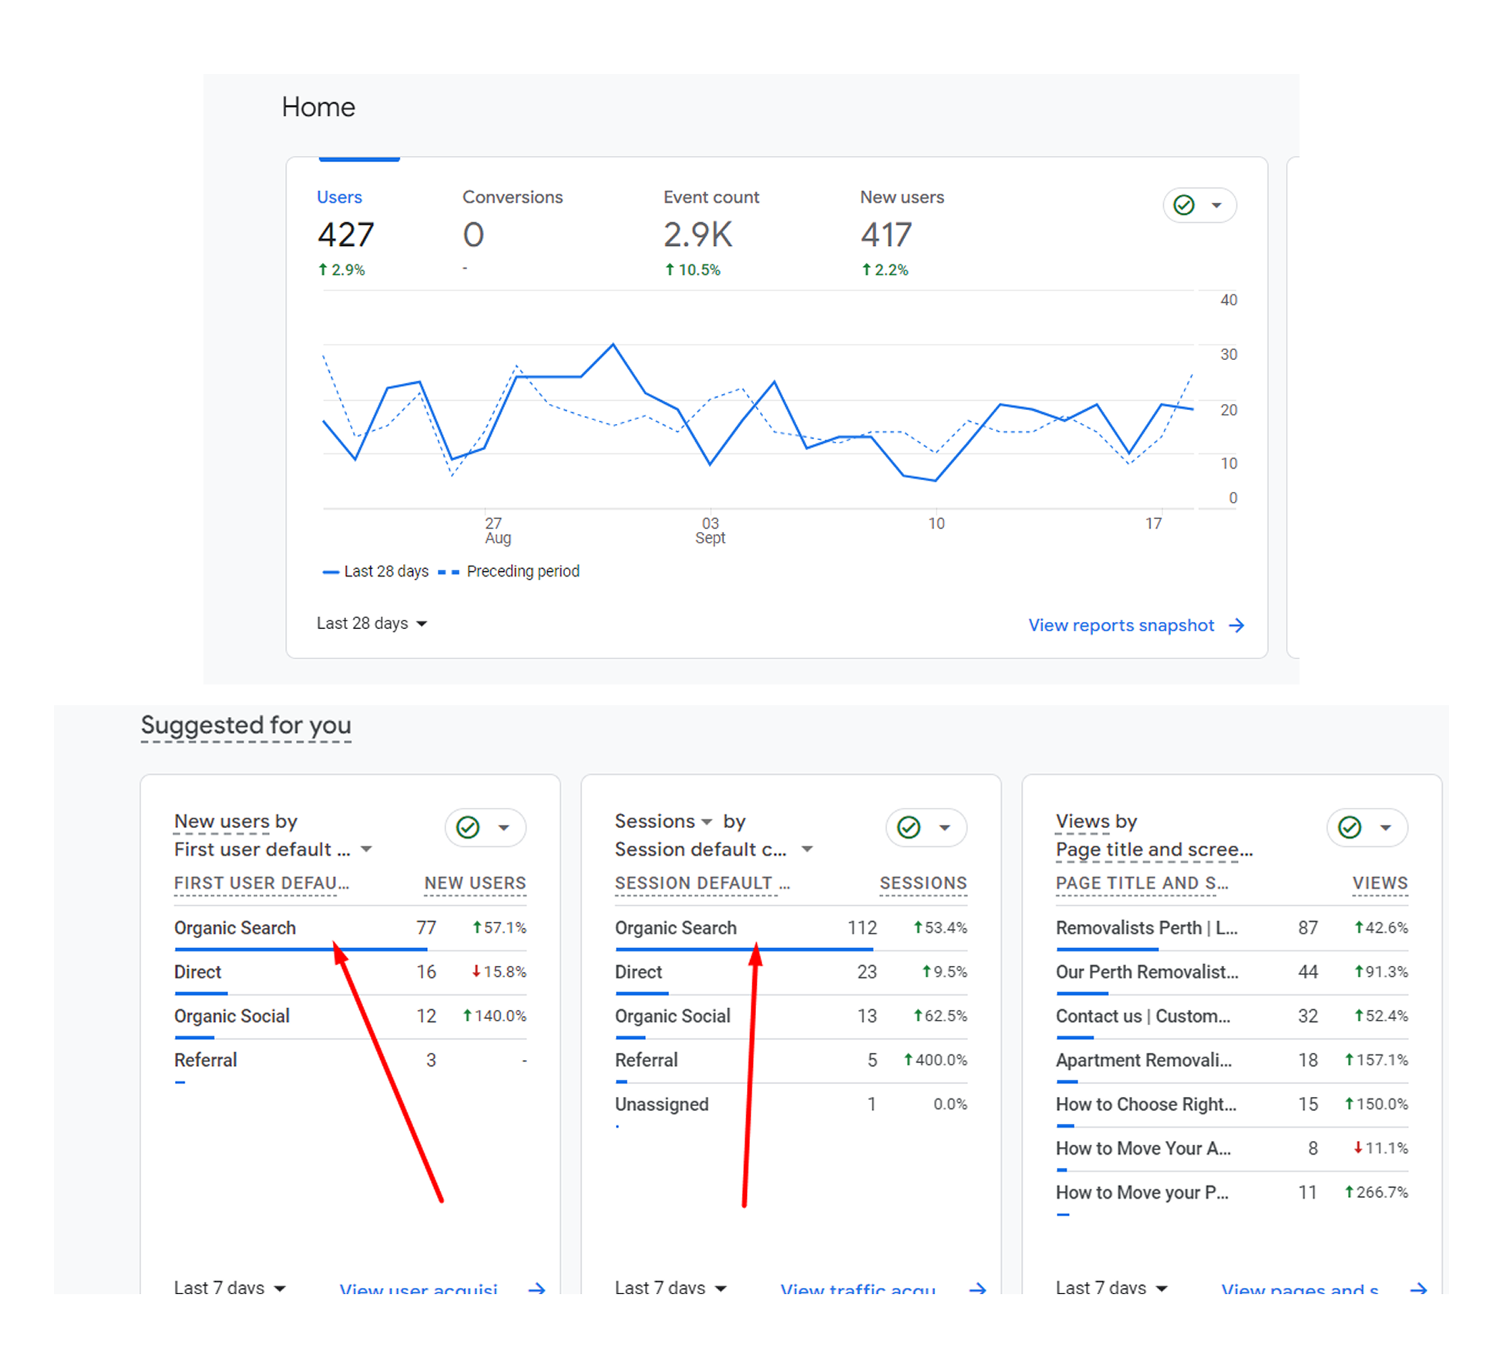This screenshot has width=1503, height=1369.
Task: Switch to the Event count metric tab
Action: click(x=711, y=197)
